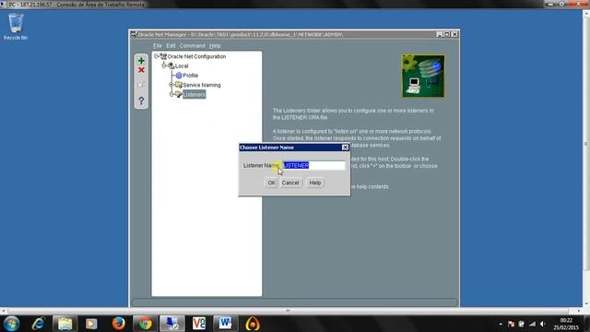
Task: Collapse the Local tree node
Action: (x=164, y=65)
